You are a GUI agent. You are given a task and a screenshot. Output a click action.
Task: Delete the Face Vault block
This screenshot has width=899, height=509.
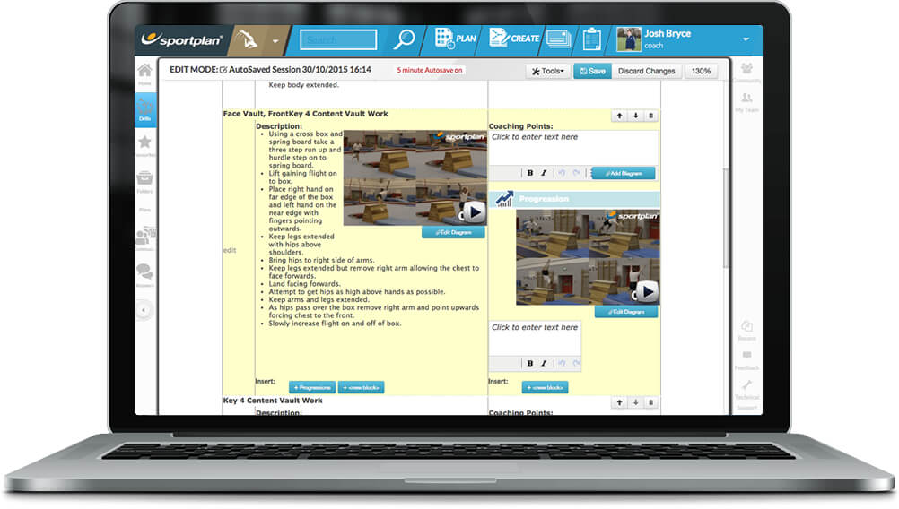650,116
